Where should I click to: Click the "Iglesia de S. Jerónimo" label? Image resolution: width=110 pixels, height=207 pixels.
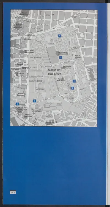(20, 74)
